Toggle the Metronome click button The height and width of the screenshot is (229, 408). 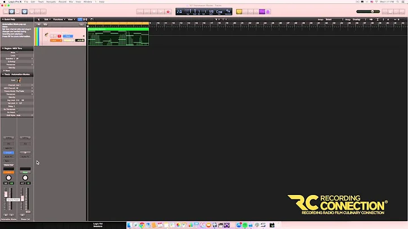(267, 12)
